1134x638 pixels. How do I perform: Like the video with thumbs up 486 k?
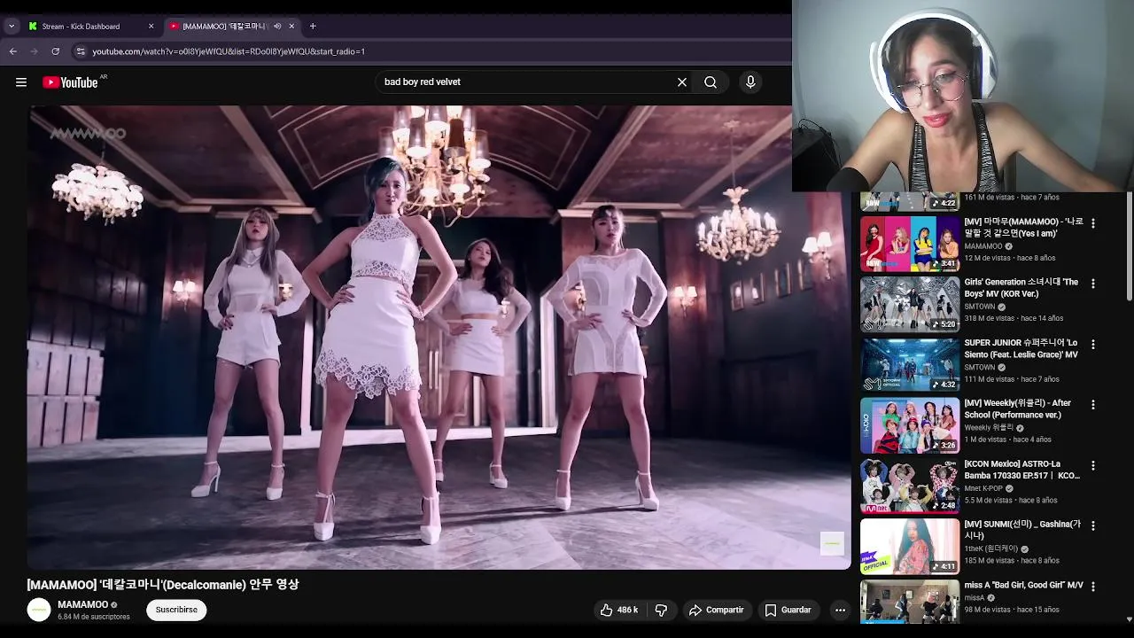click(x=619, y=610)
